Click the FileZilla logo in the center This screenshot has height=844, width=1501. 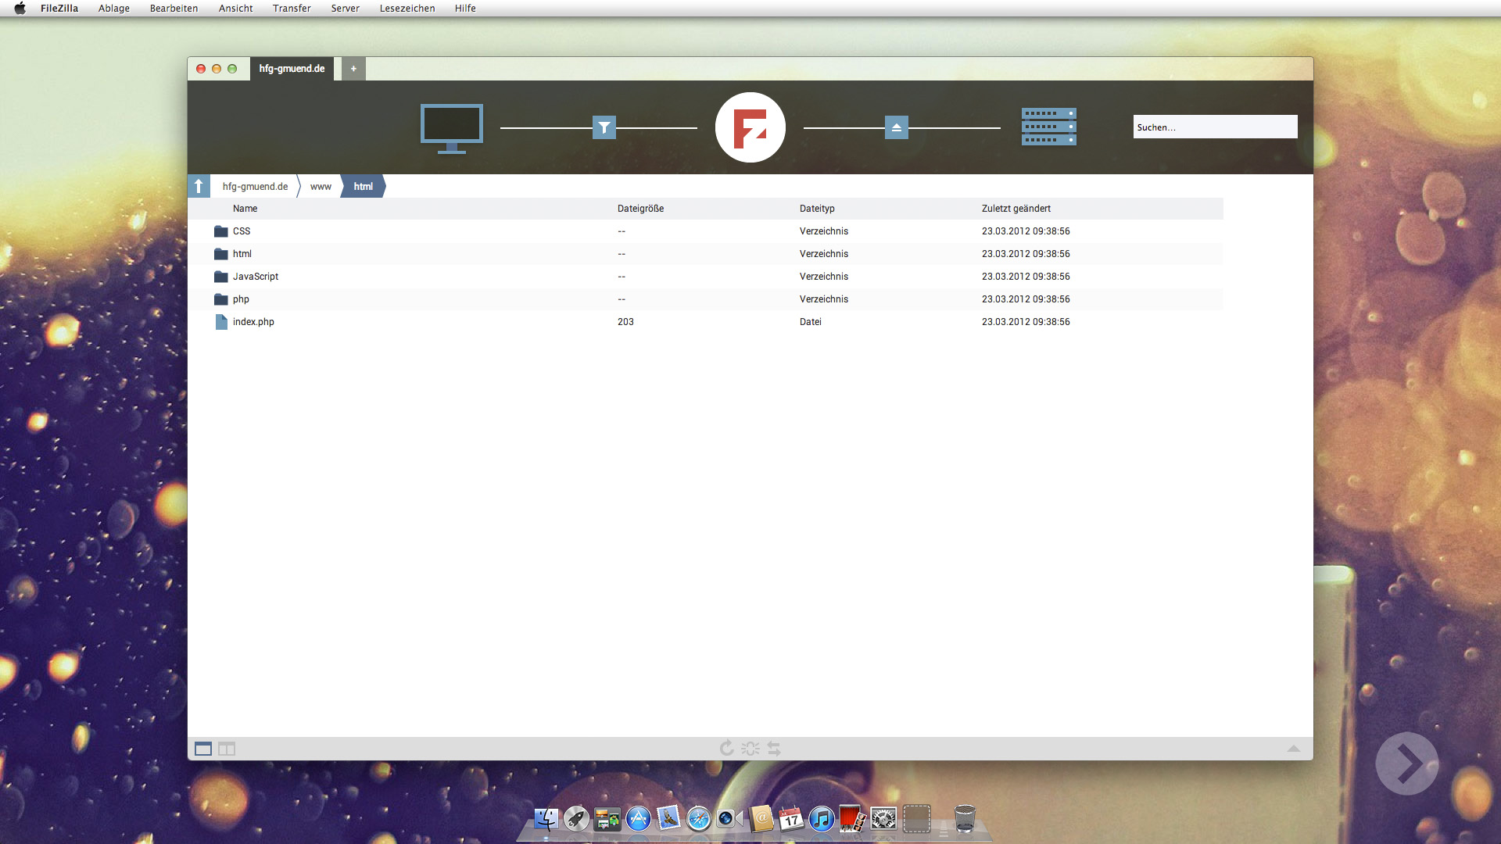(x=750, y=127)
